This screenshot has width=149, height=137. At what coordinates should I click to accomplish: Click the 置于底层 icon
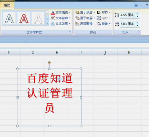click(x=77, y=18)
